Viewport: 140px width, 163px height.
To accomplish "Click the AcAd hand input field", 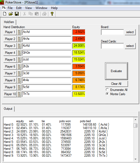I will coord(47,32).
